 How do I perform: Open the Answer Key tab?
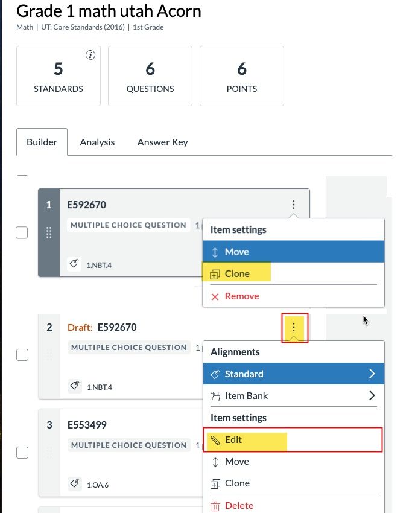coord(162,142)
